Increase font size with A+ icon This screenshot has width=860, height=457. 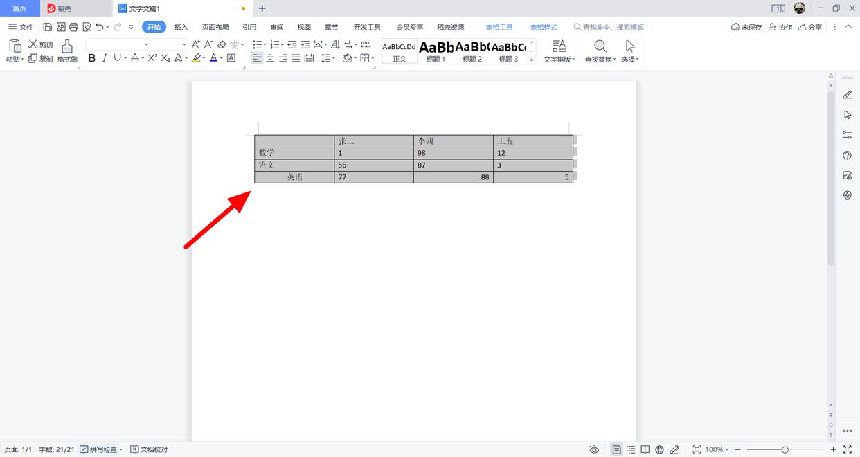click(196, 44)
